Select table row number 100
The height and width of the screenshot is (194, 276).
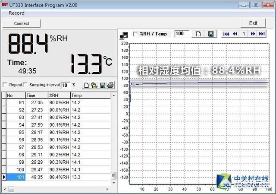16,170
